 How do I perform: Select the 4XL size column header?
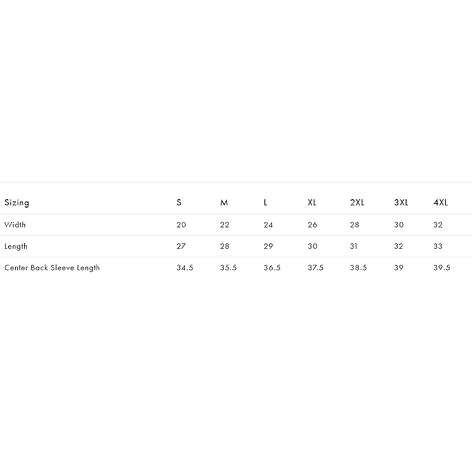441,202
